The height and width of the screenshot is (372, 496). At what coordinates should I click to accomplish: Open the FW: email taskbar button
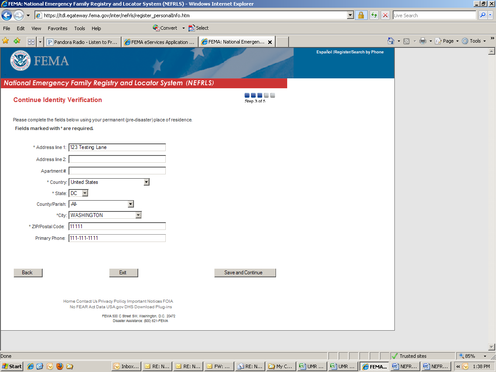click(219, 366)
